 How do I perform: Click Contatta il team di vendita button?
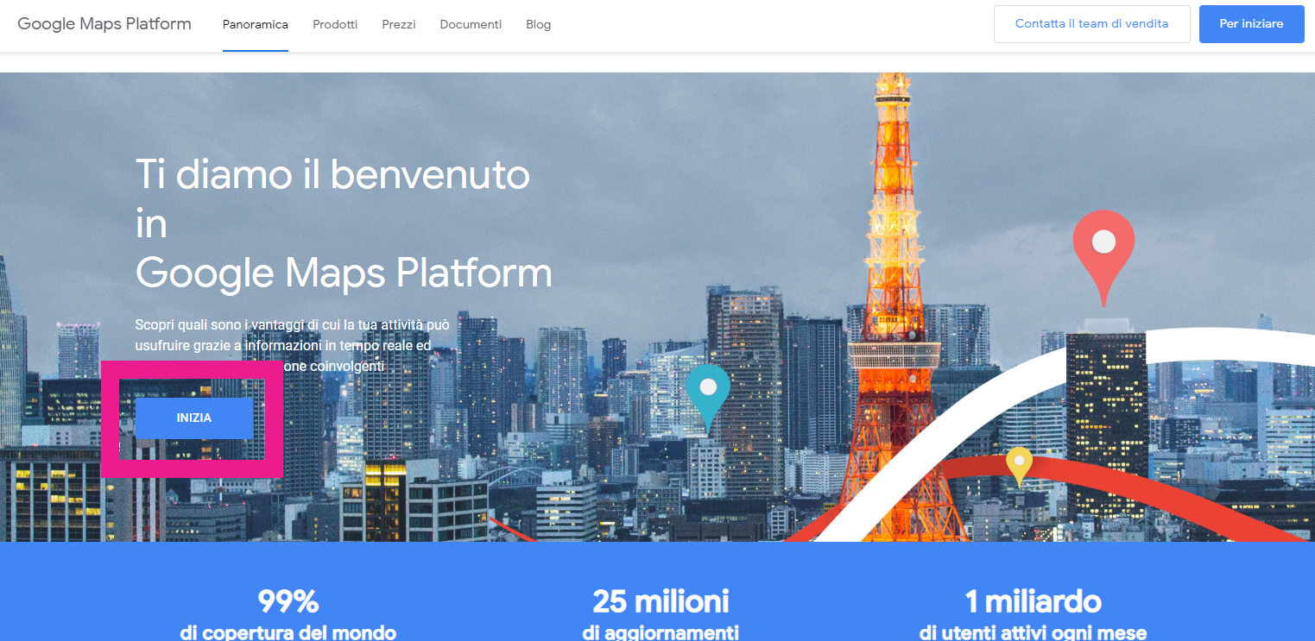(1092, 24)
